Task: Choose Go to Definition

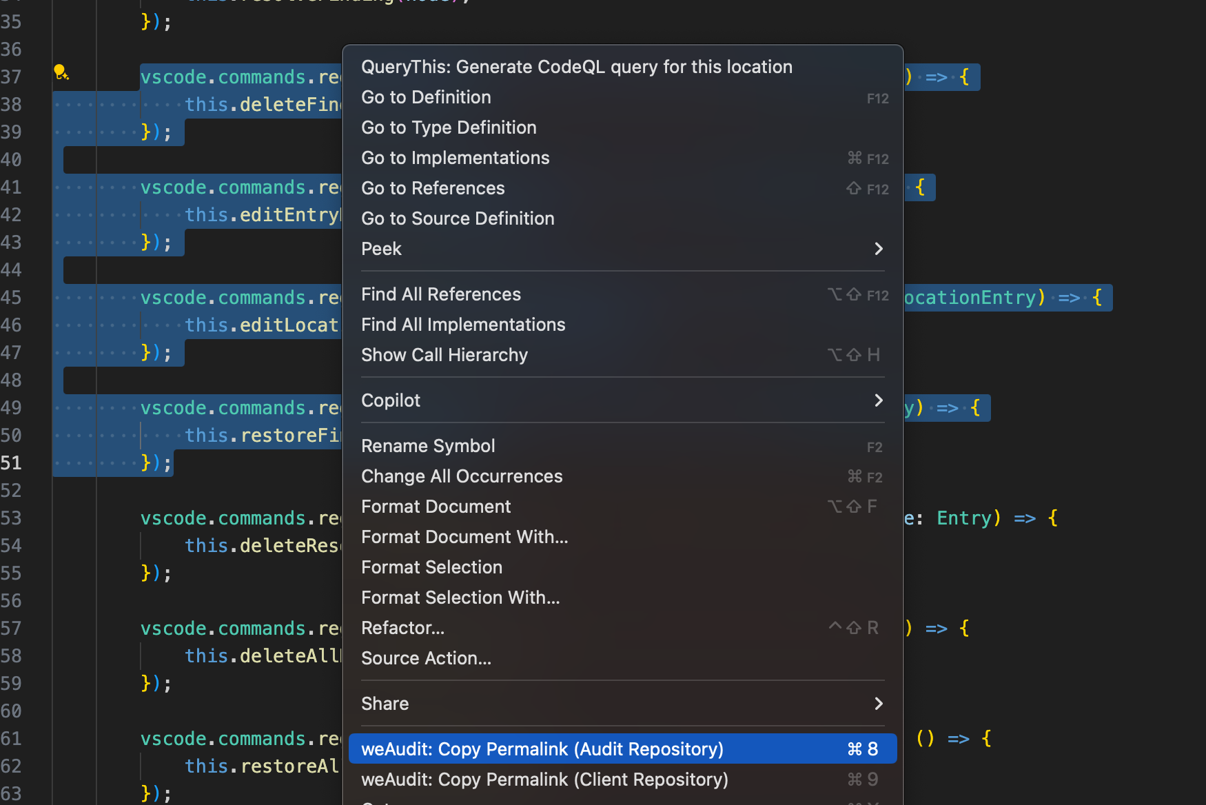Action: click(x=622, y=97)
